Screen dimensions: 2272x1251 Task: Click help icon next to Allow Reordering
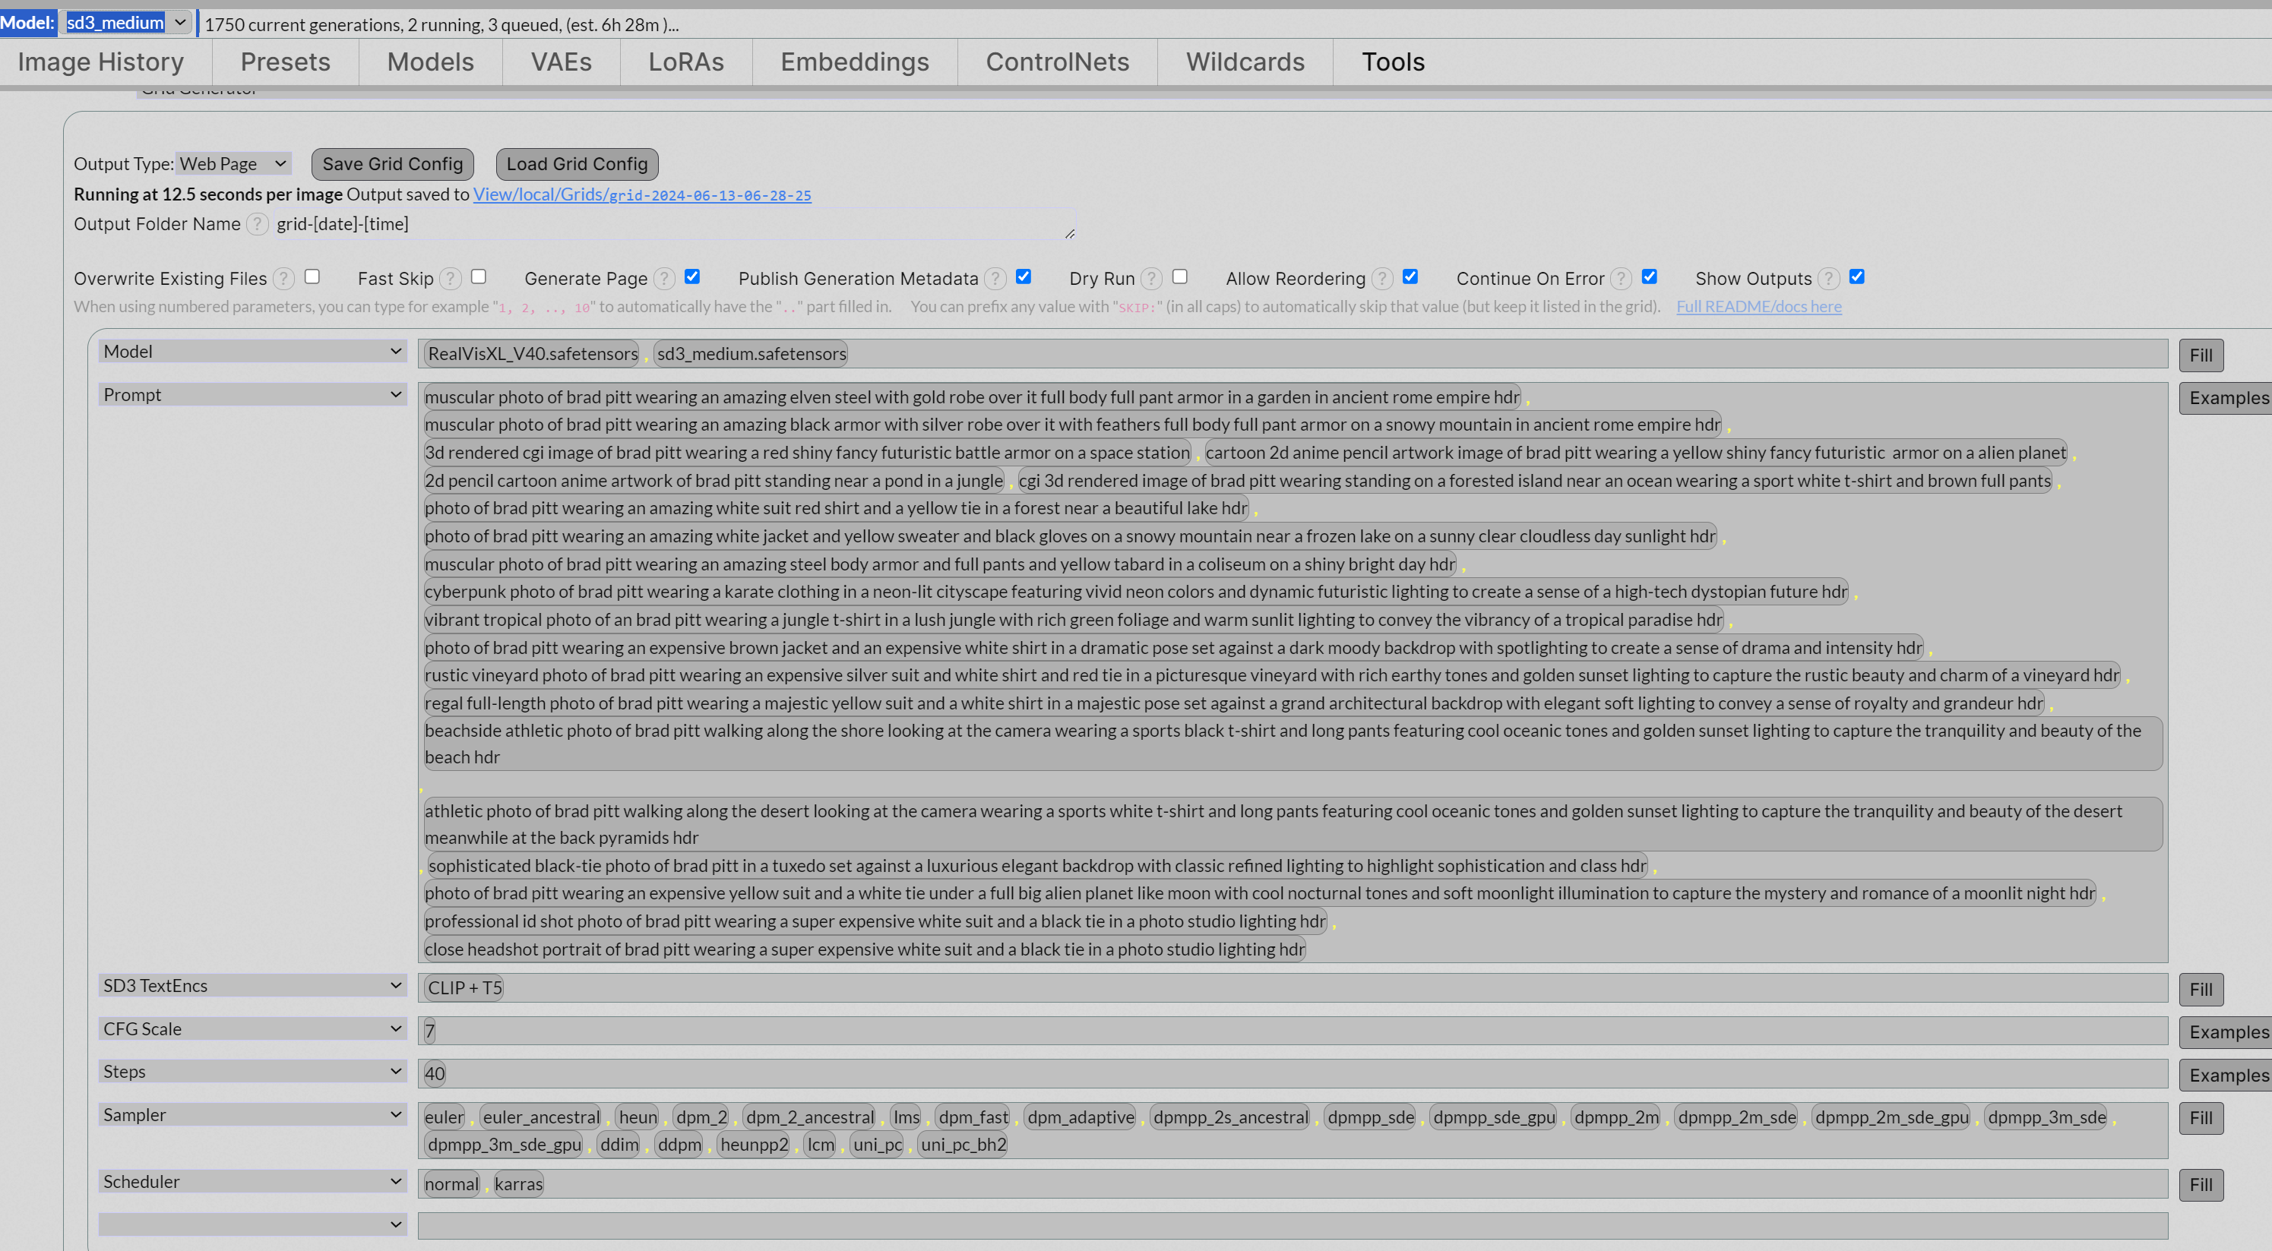click(x=1382, y=279)
